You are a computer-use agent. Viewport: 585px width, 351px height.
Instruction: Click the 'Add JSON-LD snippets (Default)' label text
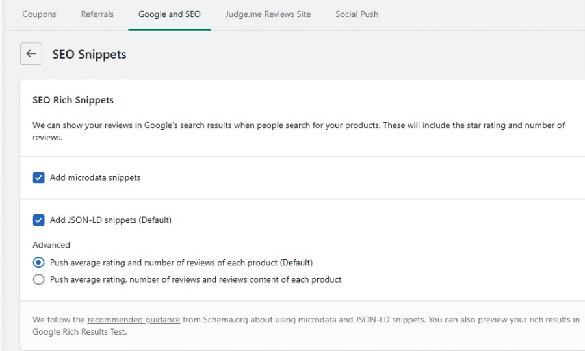pyautogui.click(x=110, y=220)
